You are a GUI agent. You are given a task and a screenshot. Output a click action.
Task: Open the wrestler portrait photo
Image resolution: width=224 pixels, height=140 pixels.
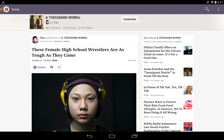[x=84, y=102]
